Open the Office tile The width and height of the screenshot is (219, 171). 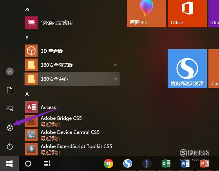187,14
